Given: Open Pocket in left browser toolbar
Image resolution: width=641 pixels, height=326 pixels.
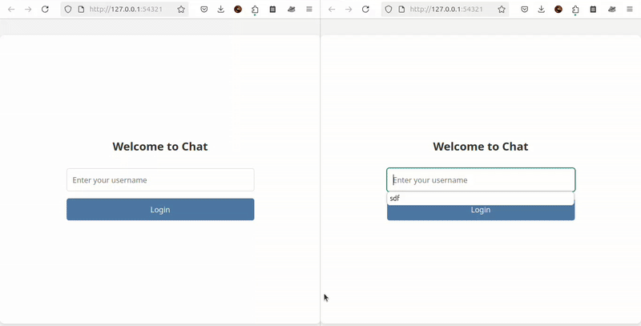Looking at the screenshot, I should tap(204, 9).
